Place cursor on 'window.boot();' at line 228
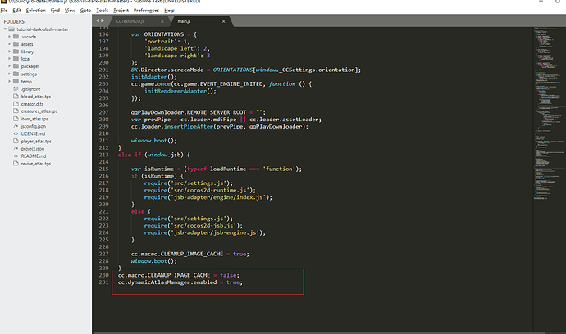This screenshot has height=334, width=566. click(153, 261)
